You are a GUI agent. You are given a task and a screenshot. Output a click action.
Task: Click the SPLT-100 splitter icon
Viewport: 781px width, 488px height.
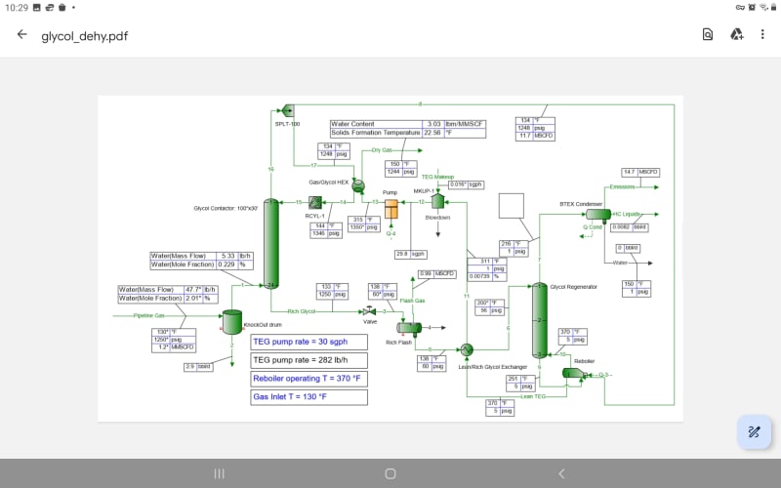288,110
